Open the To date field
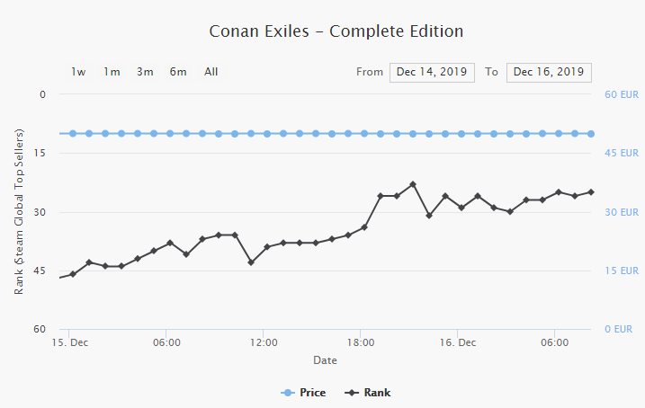 pos(549,72)
